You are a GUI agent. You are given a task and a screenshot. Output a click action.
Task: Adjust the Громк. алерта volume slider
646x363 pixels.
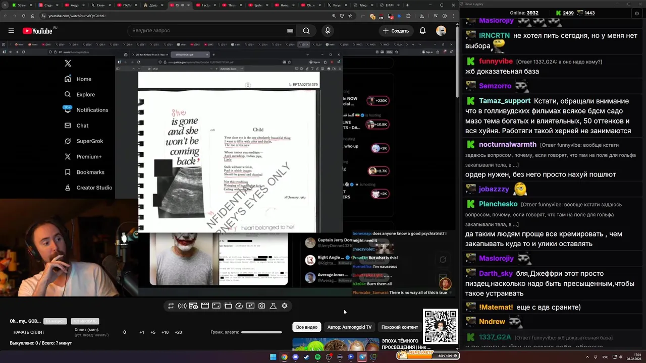[x=261, y=332]
